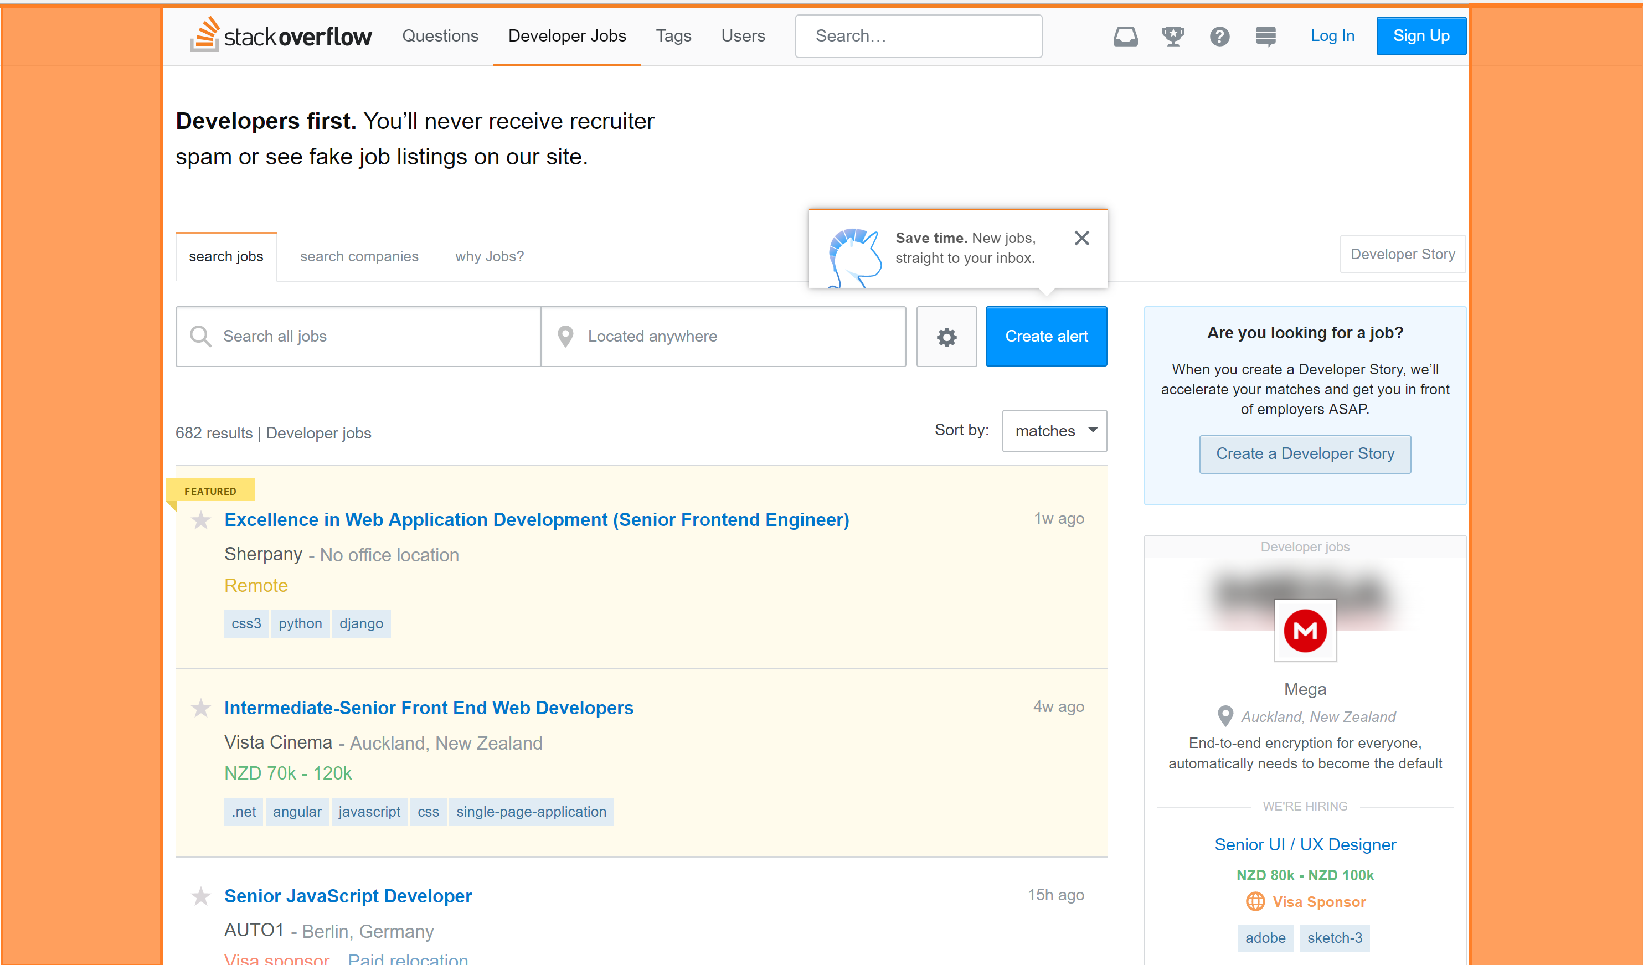Click the Stack Overflow logo

(x=281, y=35)
